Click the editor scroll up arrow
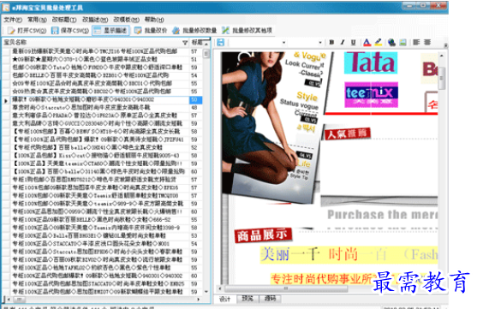The height and width of the screenshot is (309, 477). click(x=441, y=56)
